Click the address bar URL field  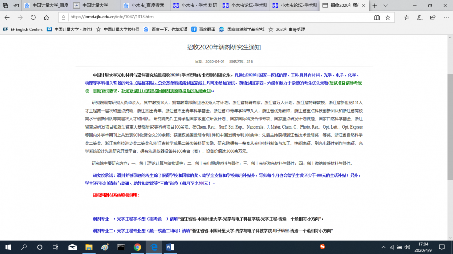[201, 17]
